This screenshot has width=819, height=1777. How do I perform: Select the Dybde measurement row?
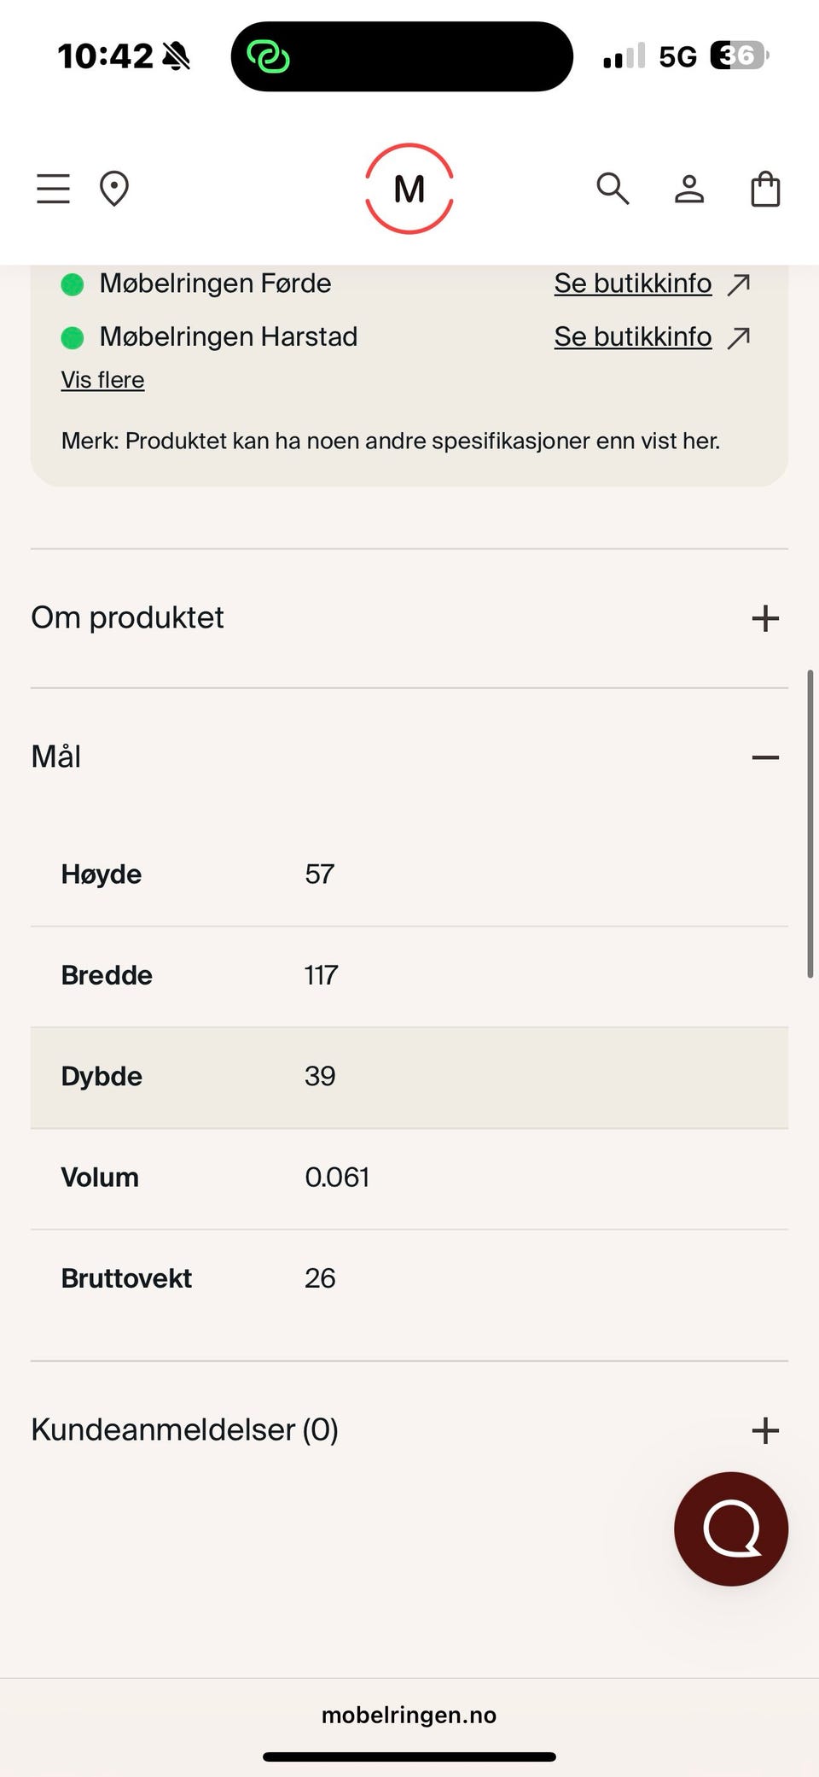point(409,1077)
